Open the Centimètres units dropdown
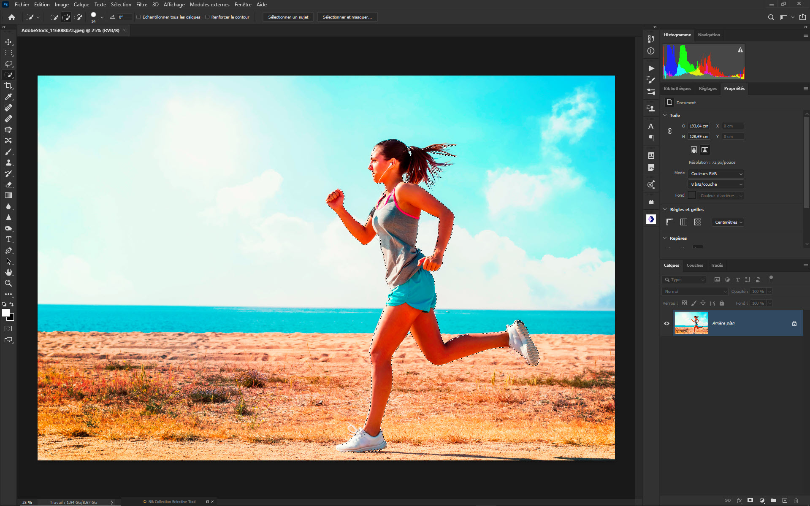 pos(728,222)
